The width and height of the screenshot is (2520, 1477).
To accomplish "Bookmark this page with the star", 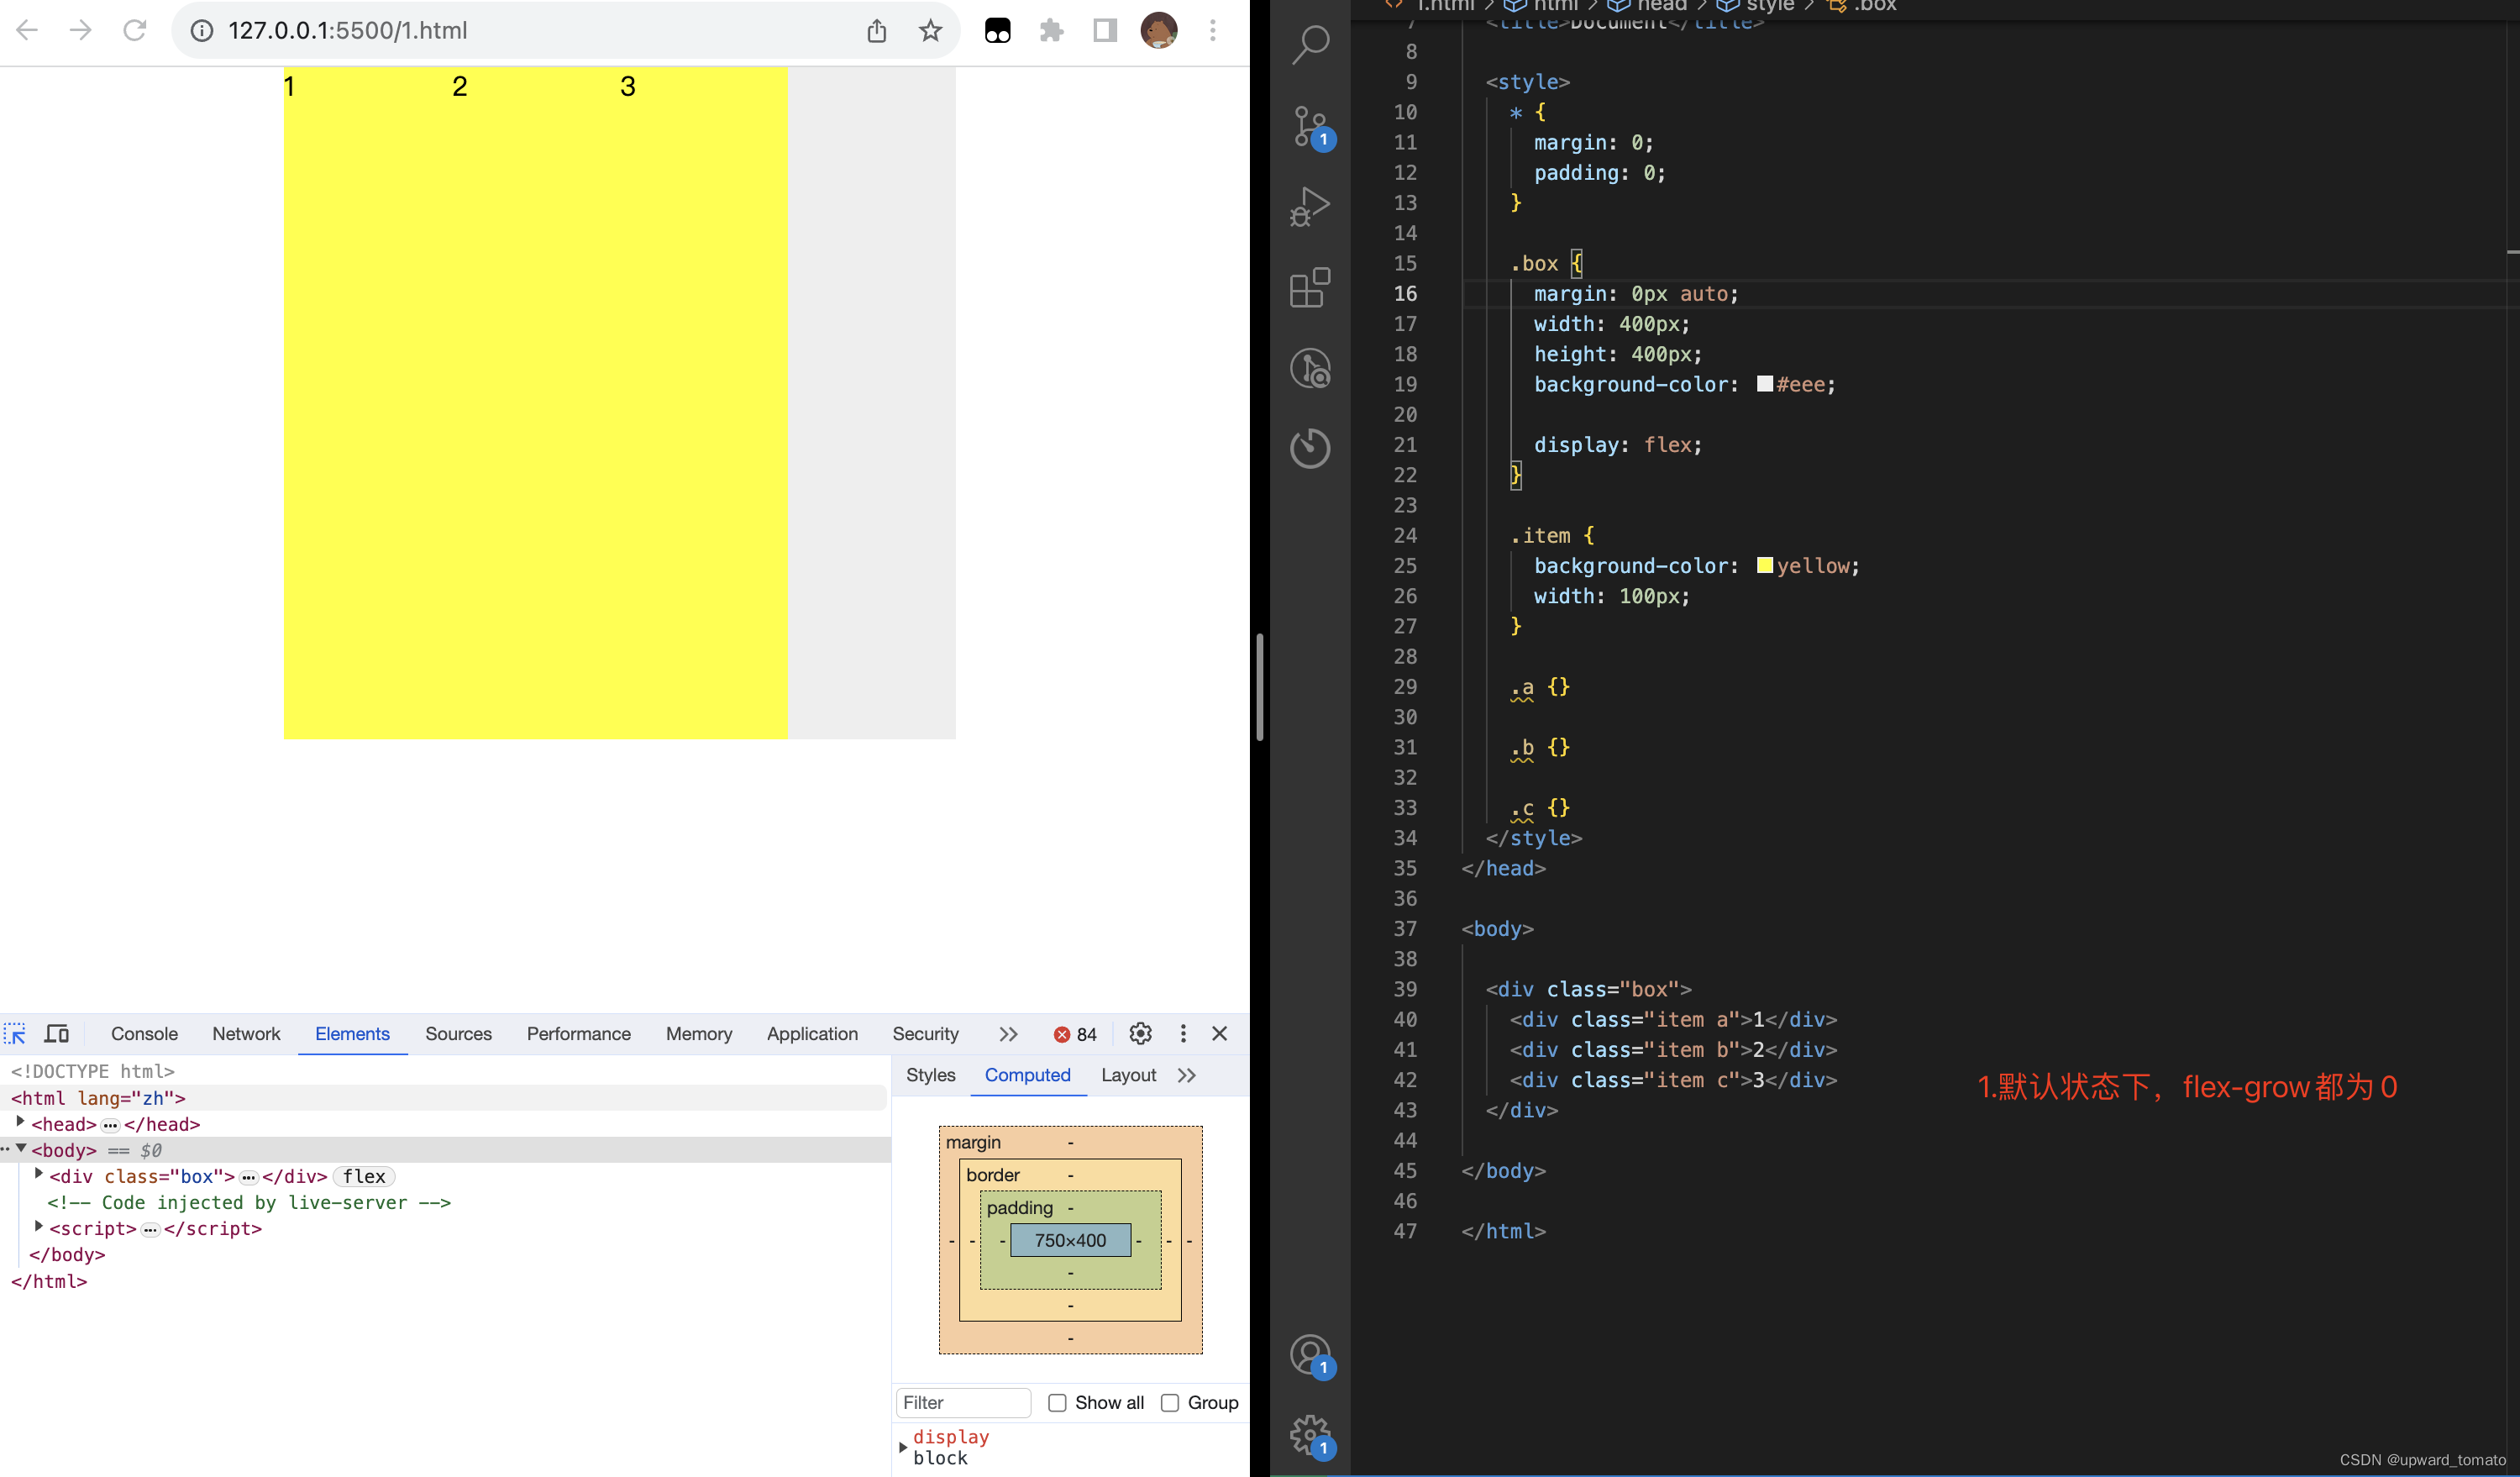I will (930, 30).
